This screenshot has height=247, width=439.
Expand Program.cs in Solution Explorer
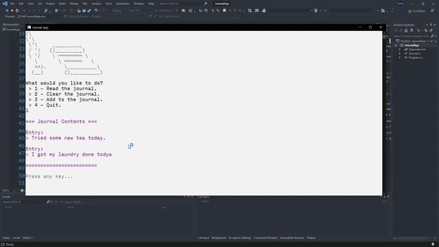(400, 58)
